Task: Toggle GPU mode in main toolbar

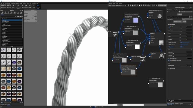Action: [x=23, y=6]
